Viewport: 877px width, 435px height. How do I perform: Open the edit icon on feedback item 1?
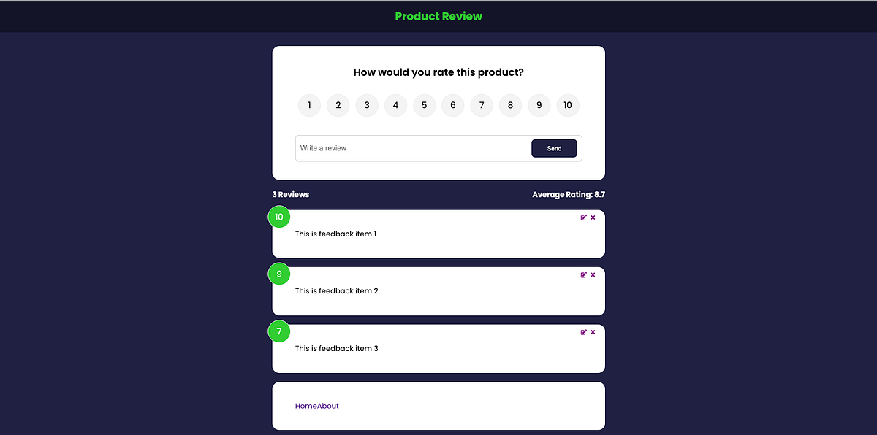(x=583, y=217)
